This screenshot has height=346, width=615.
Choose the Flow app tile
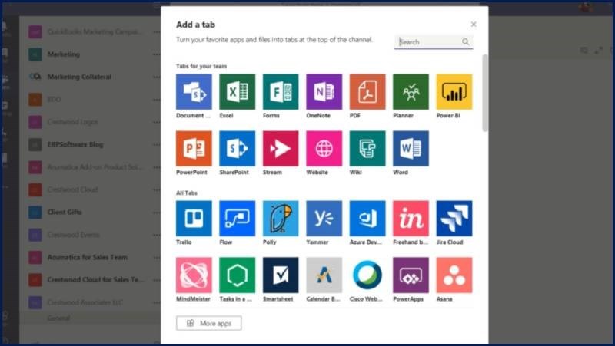tap(237, 219)
